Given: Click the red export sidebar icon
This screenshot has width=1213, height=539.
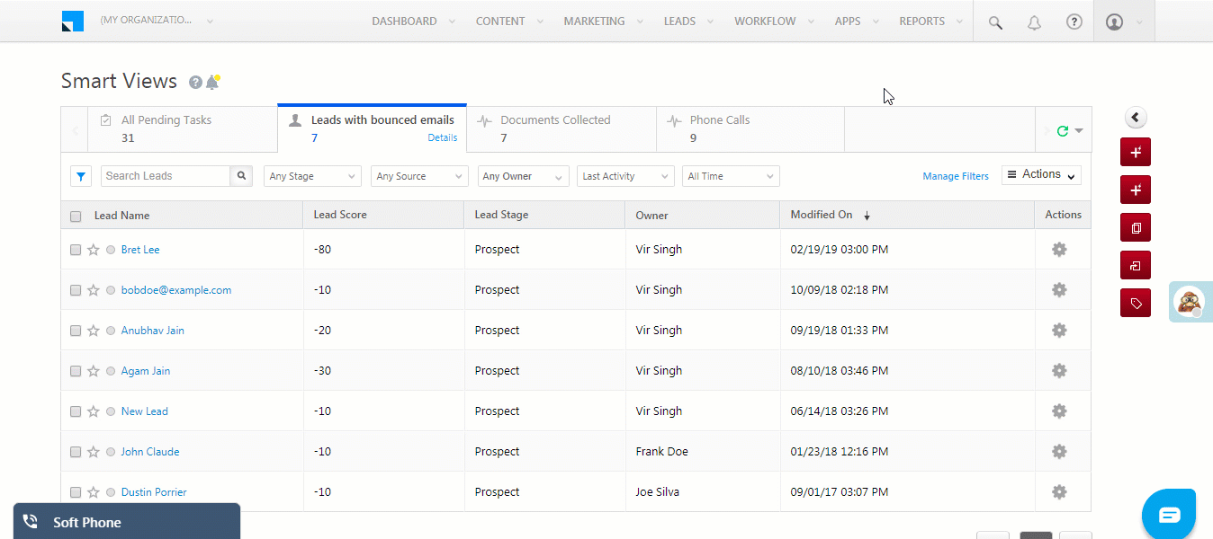Looking at the screenshot, I should [1136, 266].
